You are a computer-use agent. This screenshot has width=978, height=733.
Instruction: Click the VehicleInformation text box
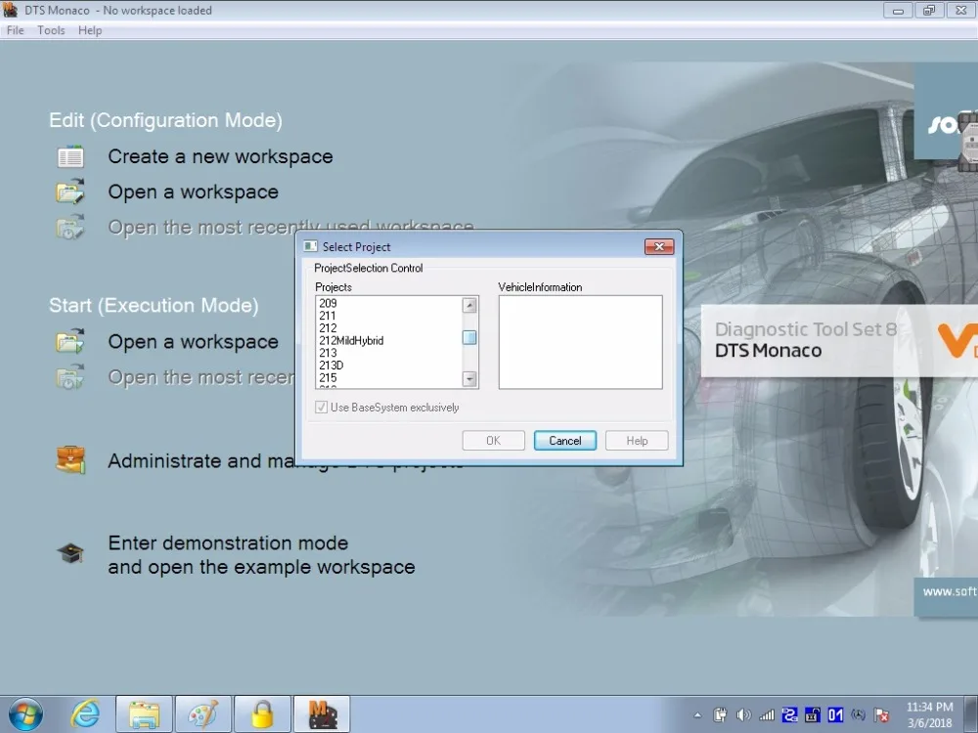[x=581, y=342]
